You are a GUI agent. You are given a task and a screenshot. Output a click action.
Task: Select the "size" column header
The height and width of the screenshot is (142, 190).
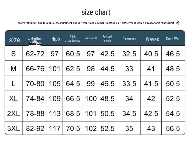[14, 40]
